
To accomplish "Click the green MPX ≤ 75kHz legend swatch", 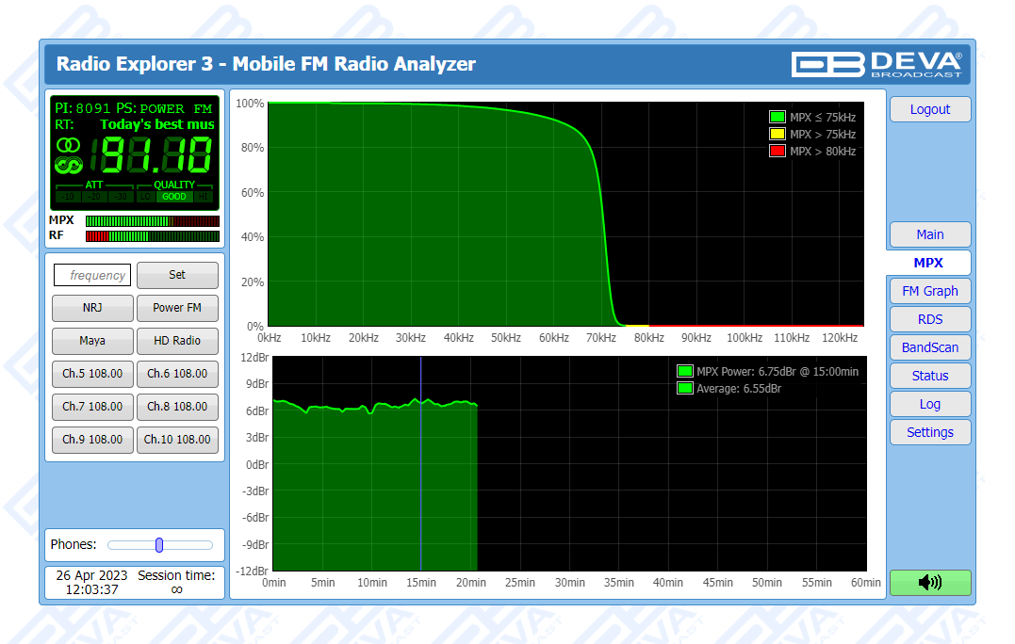I will pos(778,118).
